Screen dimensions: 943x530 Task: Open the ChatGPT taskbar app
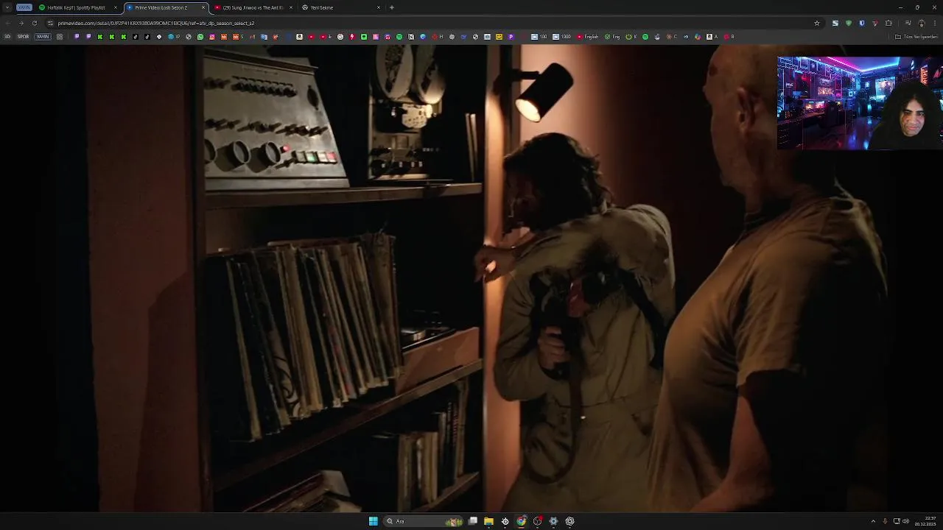point(569,521)
